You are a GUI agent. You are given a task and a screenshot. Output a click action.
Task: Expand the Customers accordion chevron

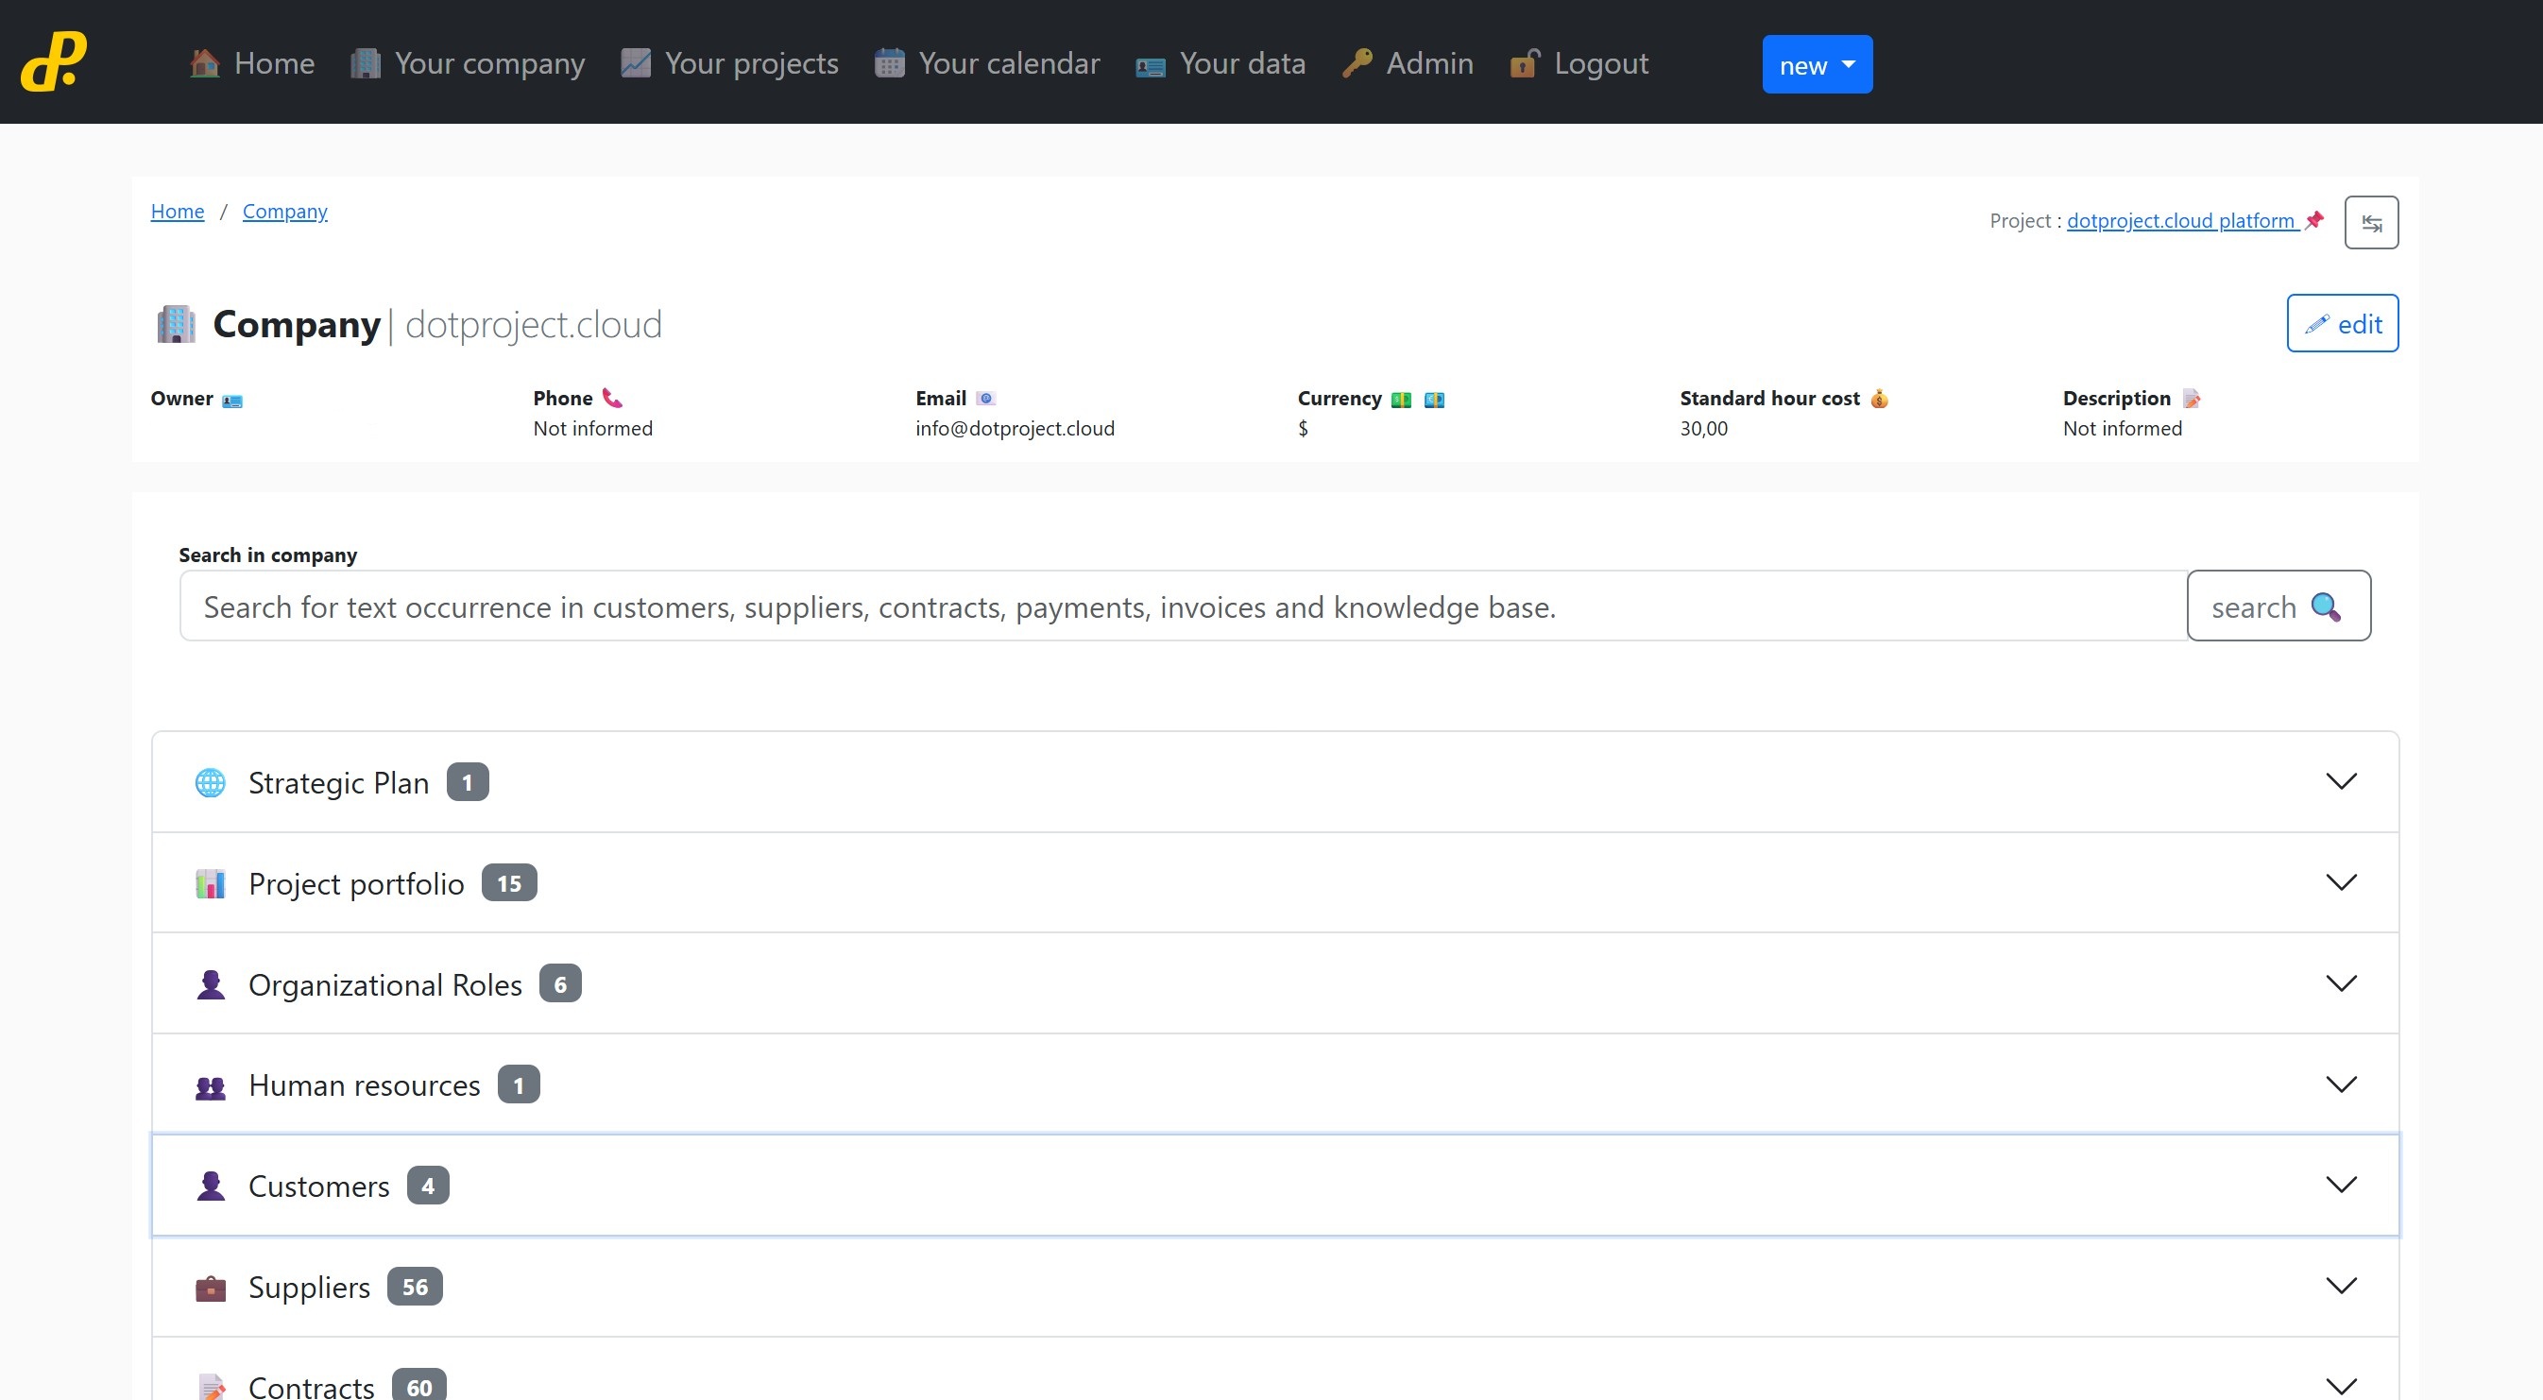[2341, 1185]
